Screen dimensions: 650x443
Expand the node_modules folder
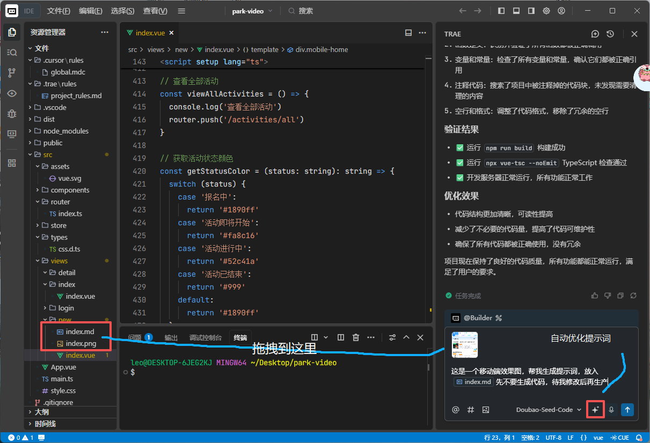tap(65, 131)
